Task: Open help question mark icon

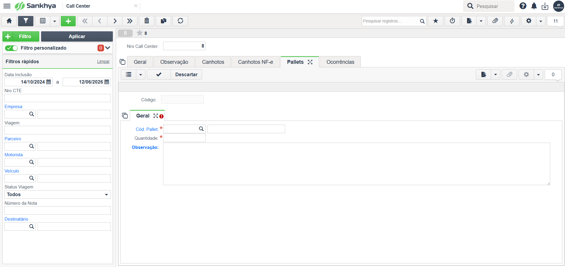Action: (x=523, y=6)
